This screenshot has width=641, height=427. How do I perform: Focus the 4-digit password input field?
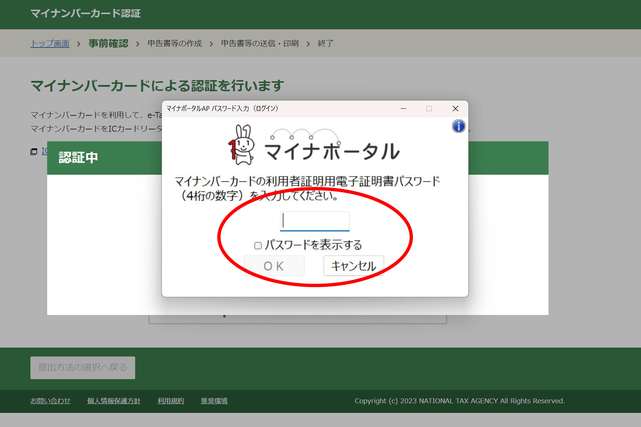coord(315,221)
